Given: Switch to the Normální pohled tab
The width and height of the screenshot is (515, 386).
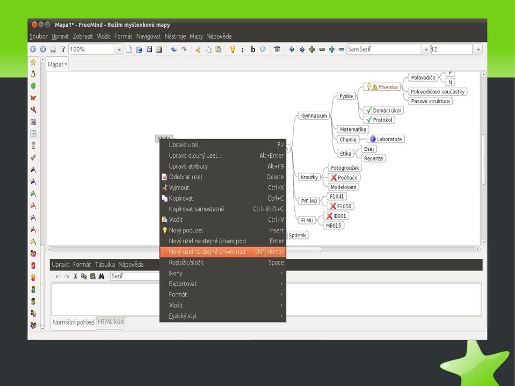Looking at the screenshot, I should (73, 322).
